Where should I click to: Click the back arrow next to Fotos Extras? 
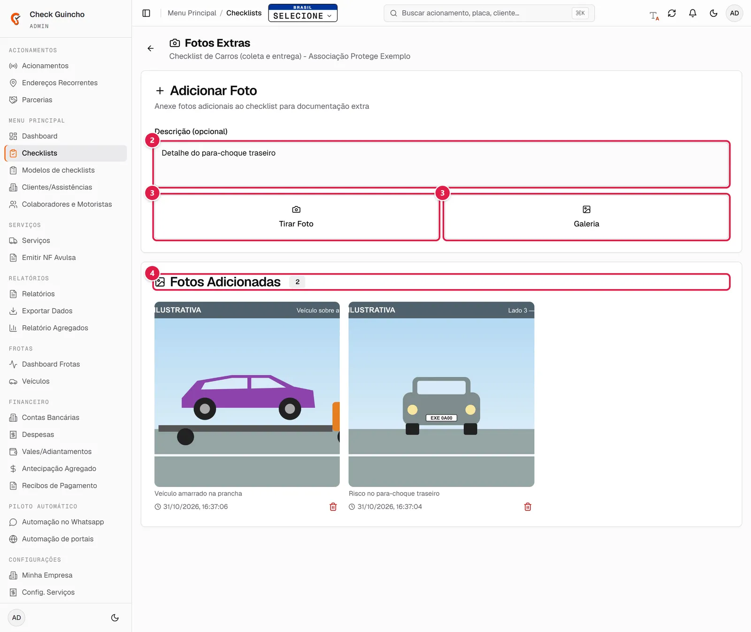(151, 48)
